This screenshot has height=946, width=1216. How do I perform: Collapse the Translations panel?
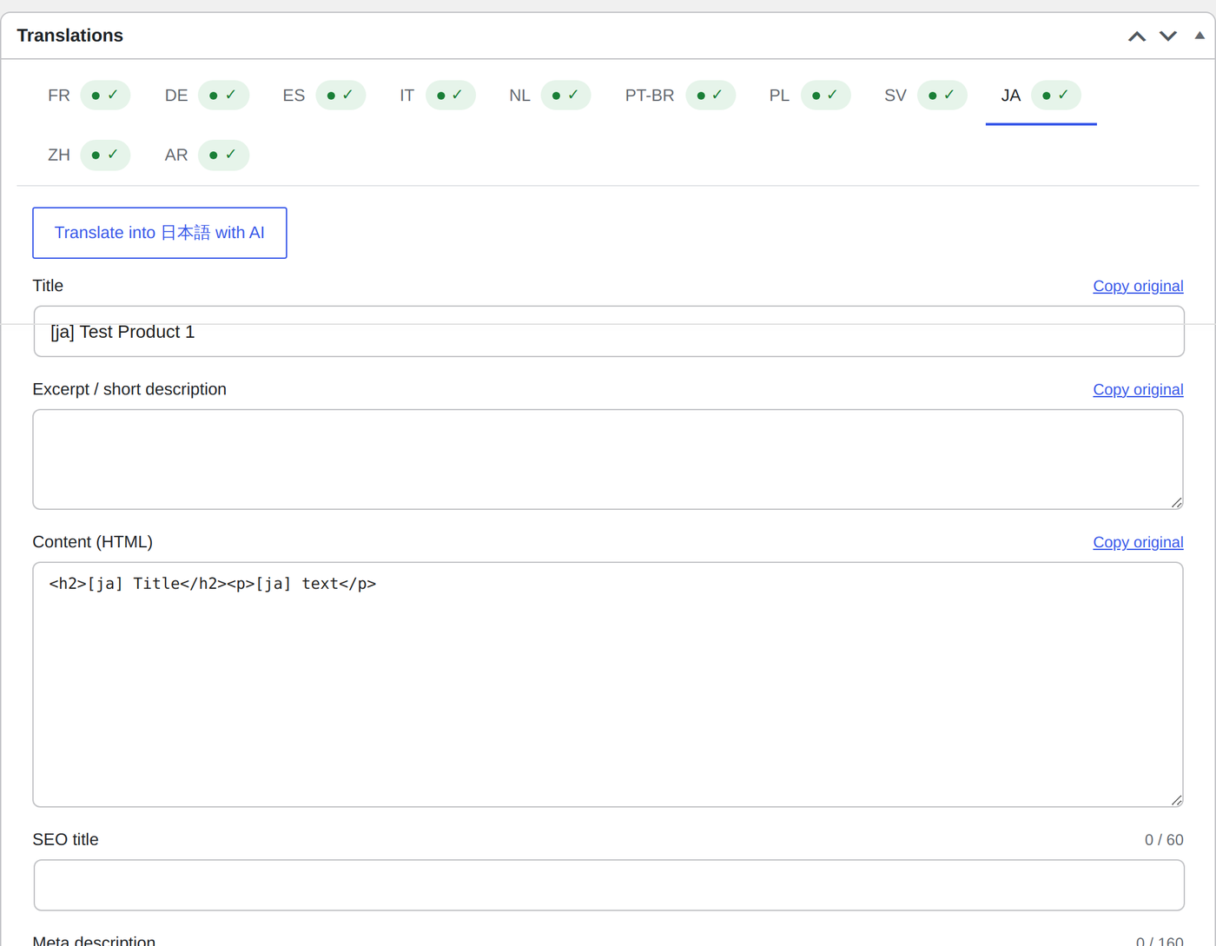click(x=1199, y=36)
